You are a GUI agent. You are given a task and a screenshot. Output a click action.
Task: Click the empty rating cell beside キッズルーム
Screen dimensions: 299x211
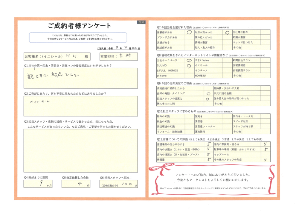click(266, 155)
